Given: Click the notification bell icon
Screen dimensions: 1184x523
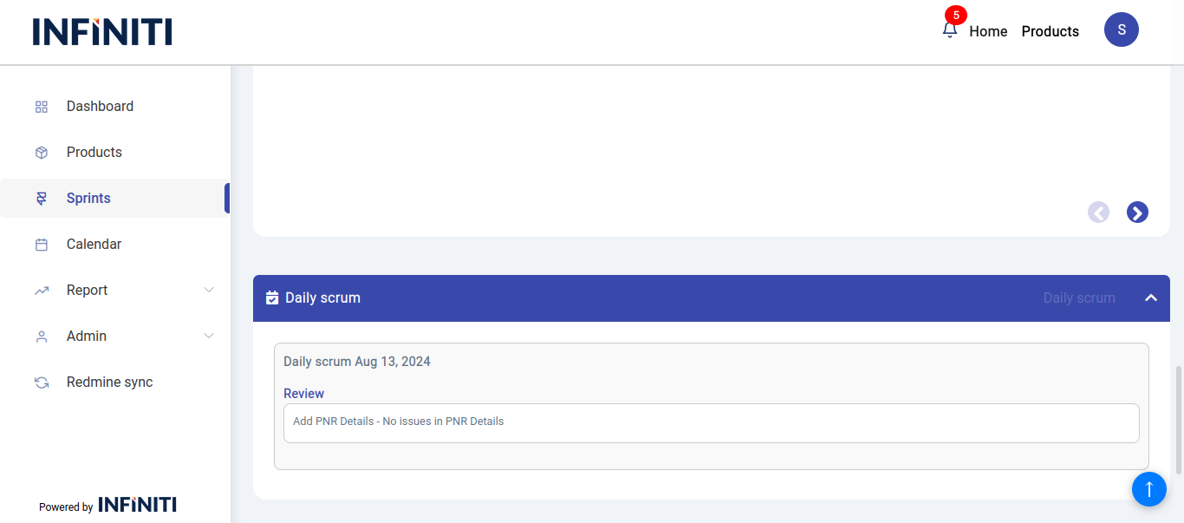Looking at the screenshot, I should pos(950,30).
